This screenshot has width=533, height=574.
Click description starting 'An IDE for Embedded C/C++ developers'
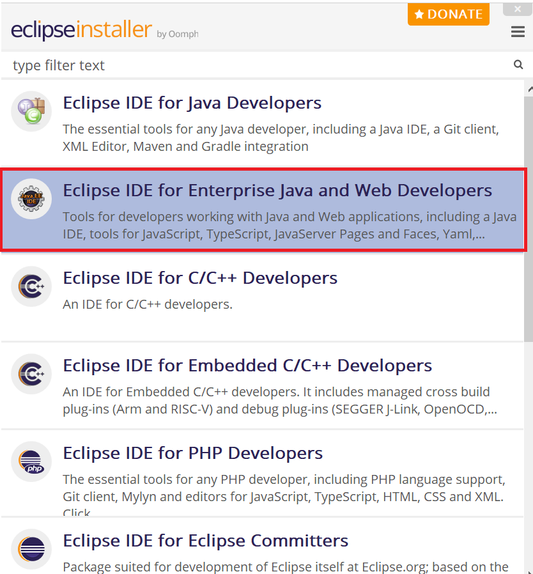pos(280,401)
